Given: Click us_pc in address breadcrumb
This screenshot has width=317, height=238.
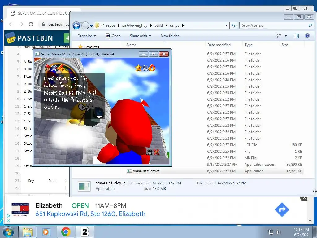Looking at the screenshot, I should coord(175,25).
